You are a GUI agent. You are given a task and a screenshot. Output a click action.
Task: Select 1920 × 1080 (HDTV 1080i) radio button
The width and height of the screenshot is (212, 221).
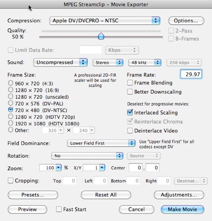[x=10, y=123]
